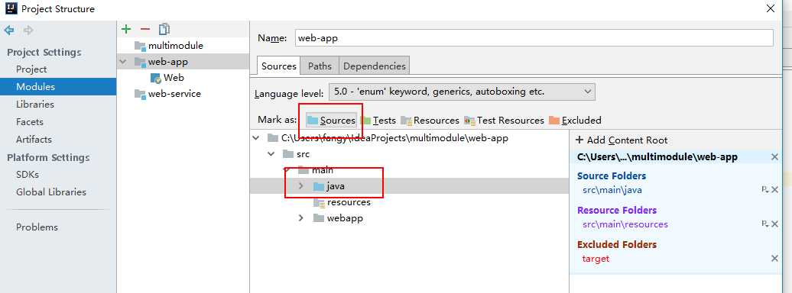
Task: Switch to the Sources tab
Action: click(279, 66)
